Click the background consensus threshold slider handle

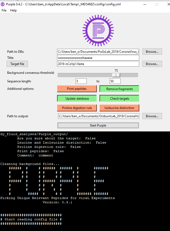pyautogui.click(x=118, y=75)
